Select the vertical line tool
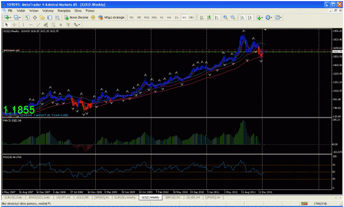This screenshot has width=344, height=207. tap(23, 25)
